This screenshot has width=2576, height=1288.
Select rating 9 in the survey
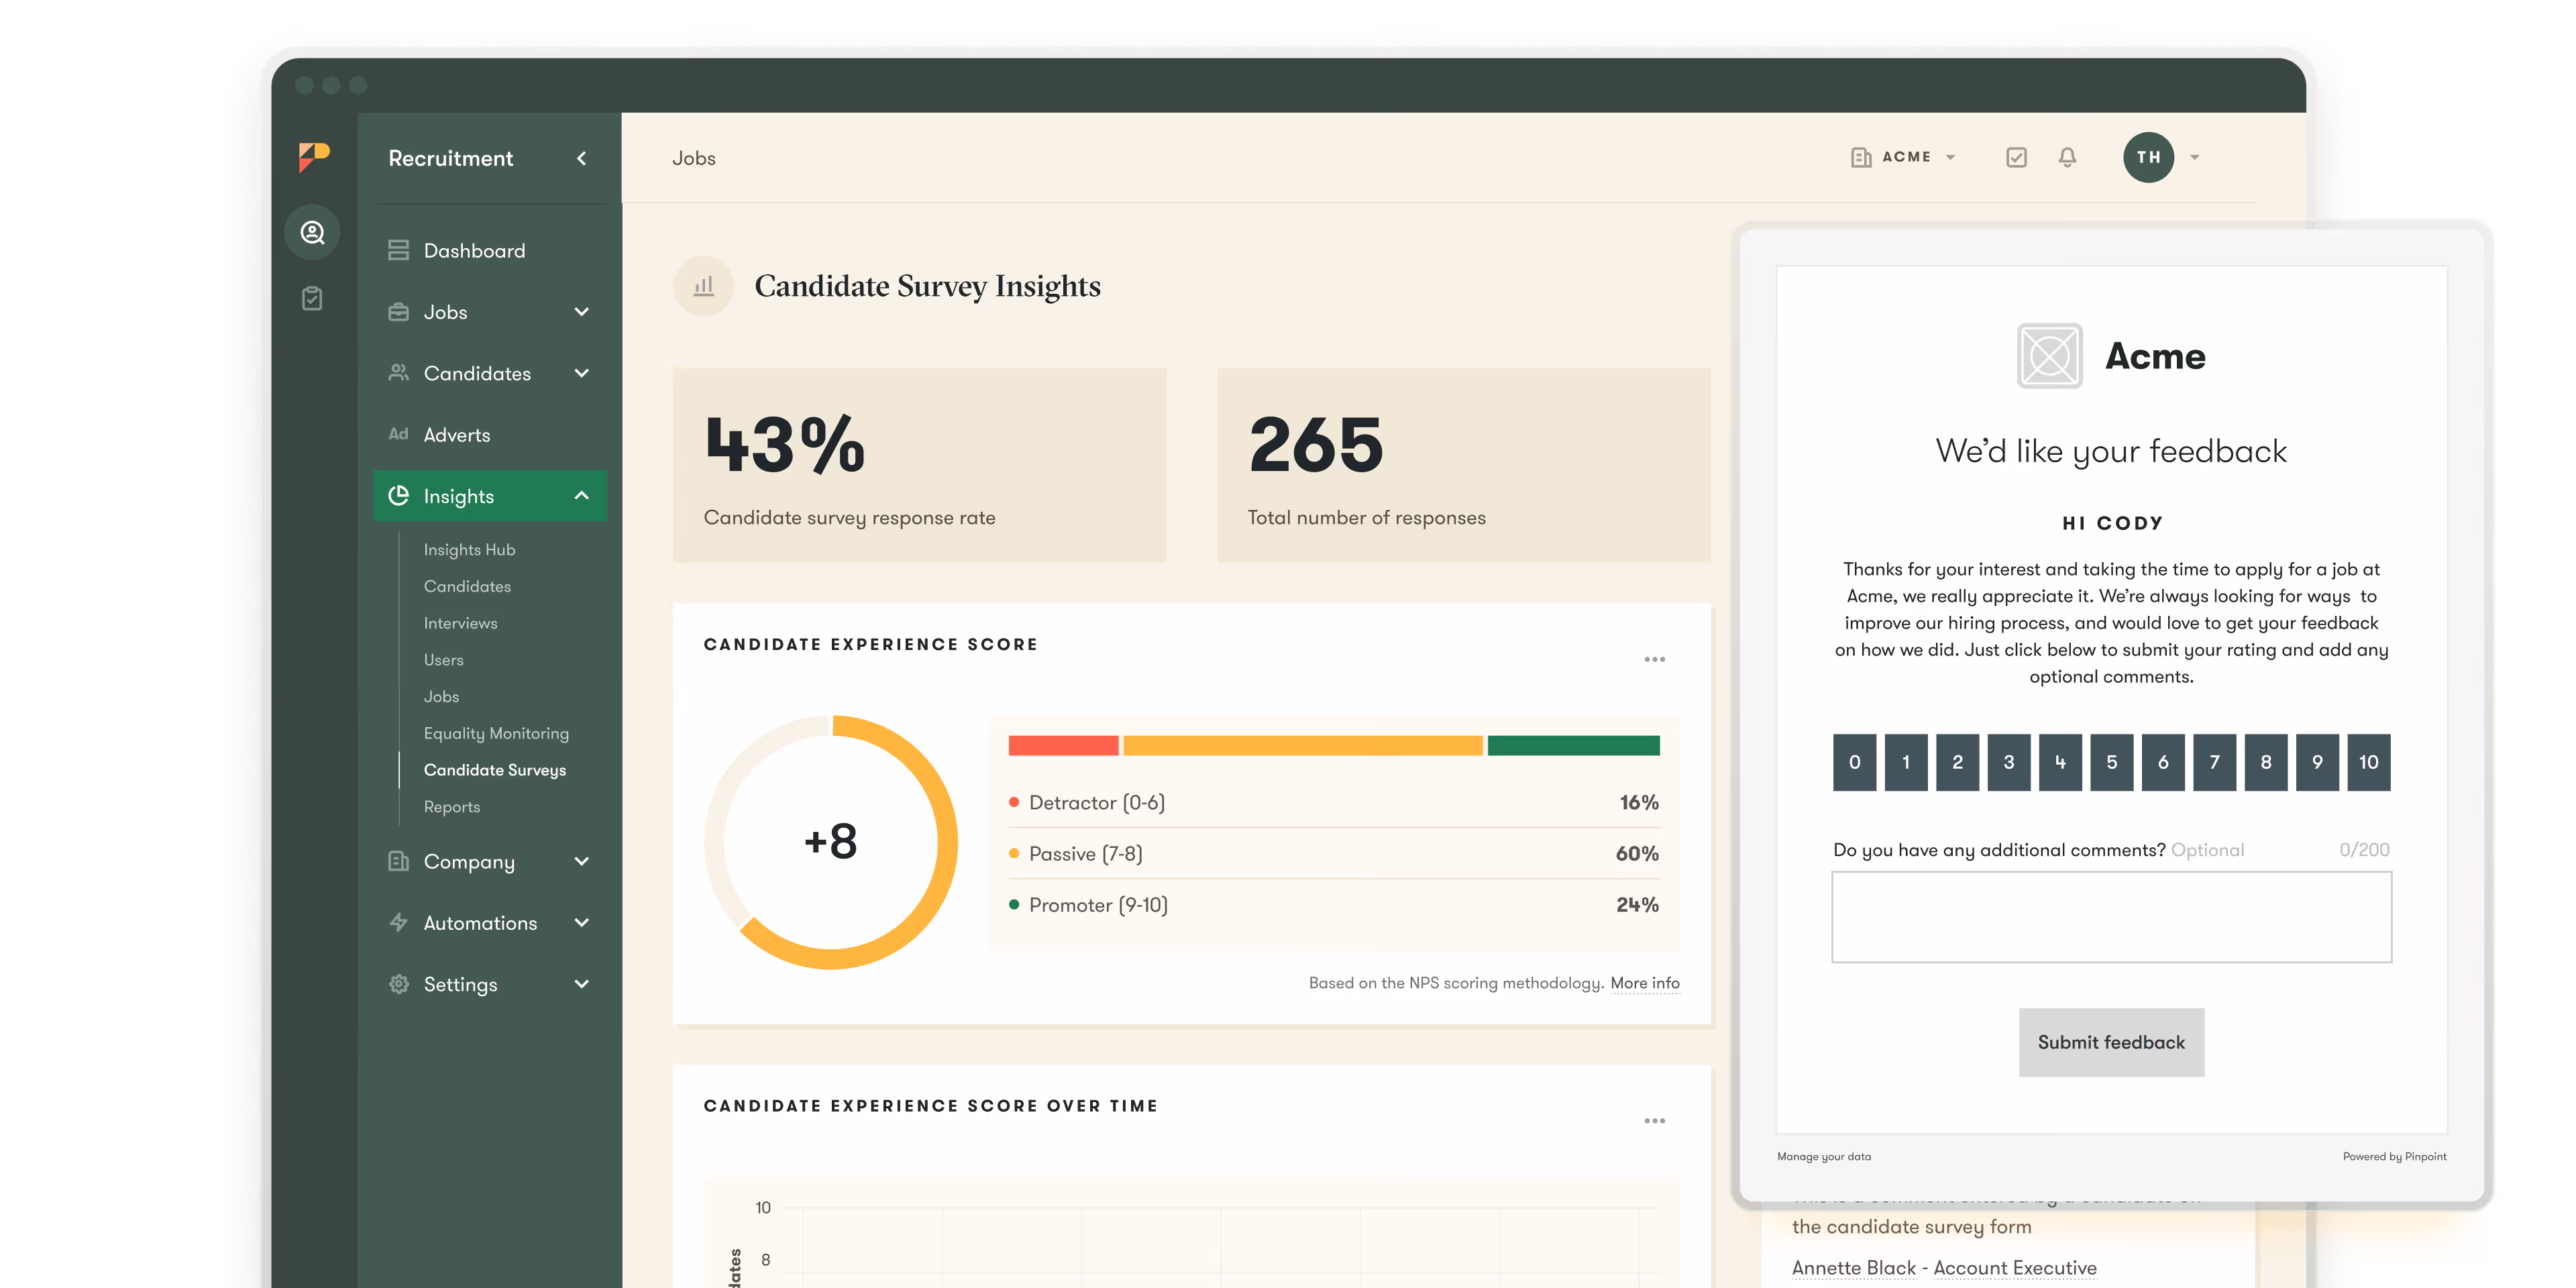click(2317, 763)
